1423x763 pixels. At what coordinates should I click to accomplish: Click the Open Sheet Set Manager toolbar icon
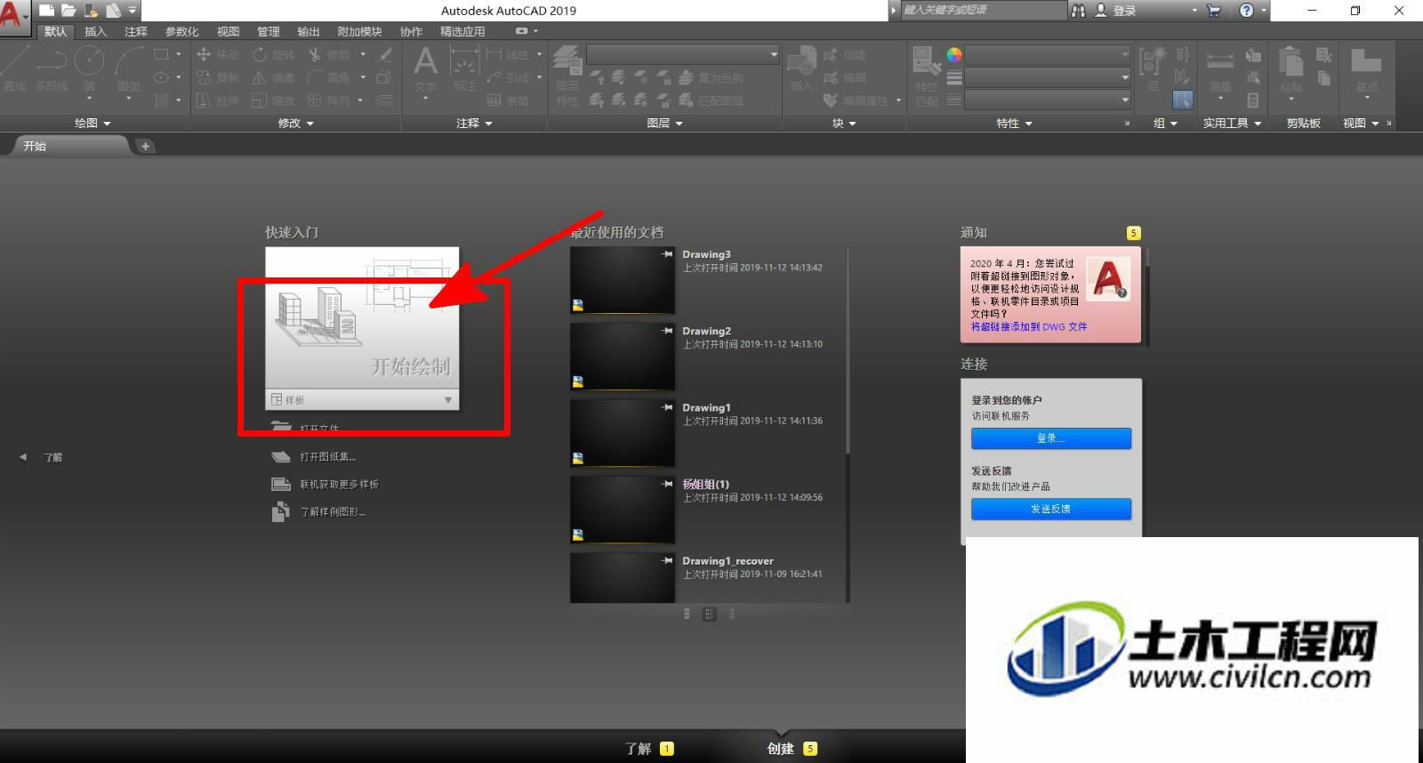113,11
